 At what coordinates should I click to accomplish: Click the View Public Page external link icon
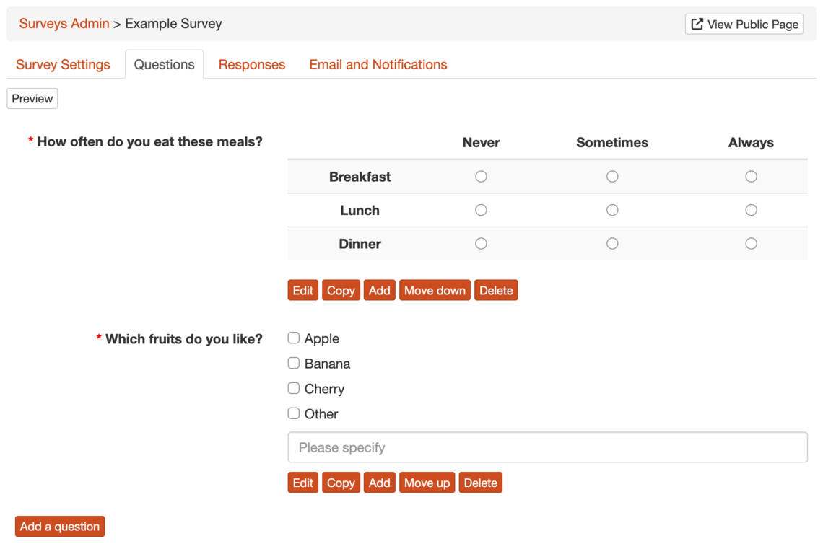[697, 24]
